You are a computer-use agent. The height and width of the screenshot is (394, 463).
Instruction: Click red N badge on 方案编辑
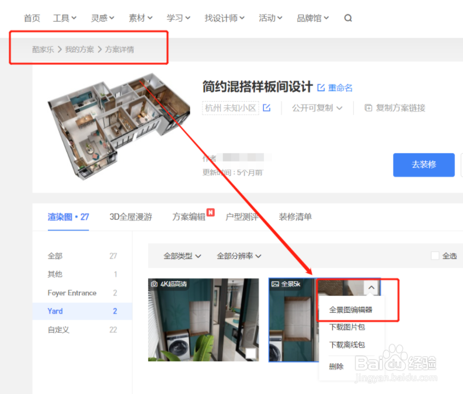(211, 212)
